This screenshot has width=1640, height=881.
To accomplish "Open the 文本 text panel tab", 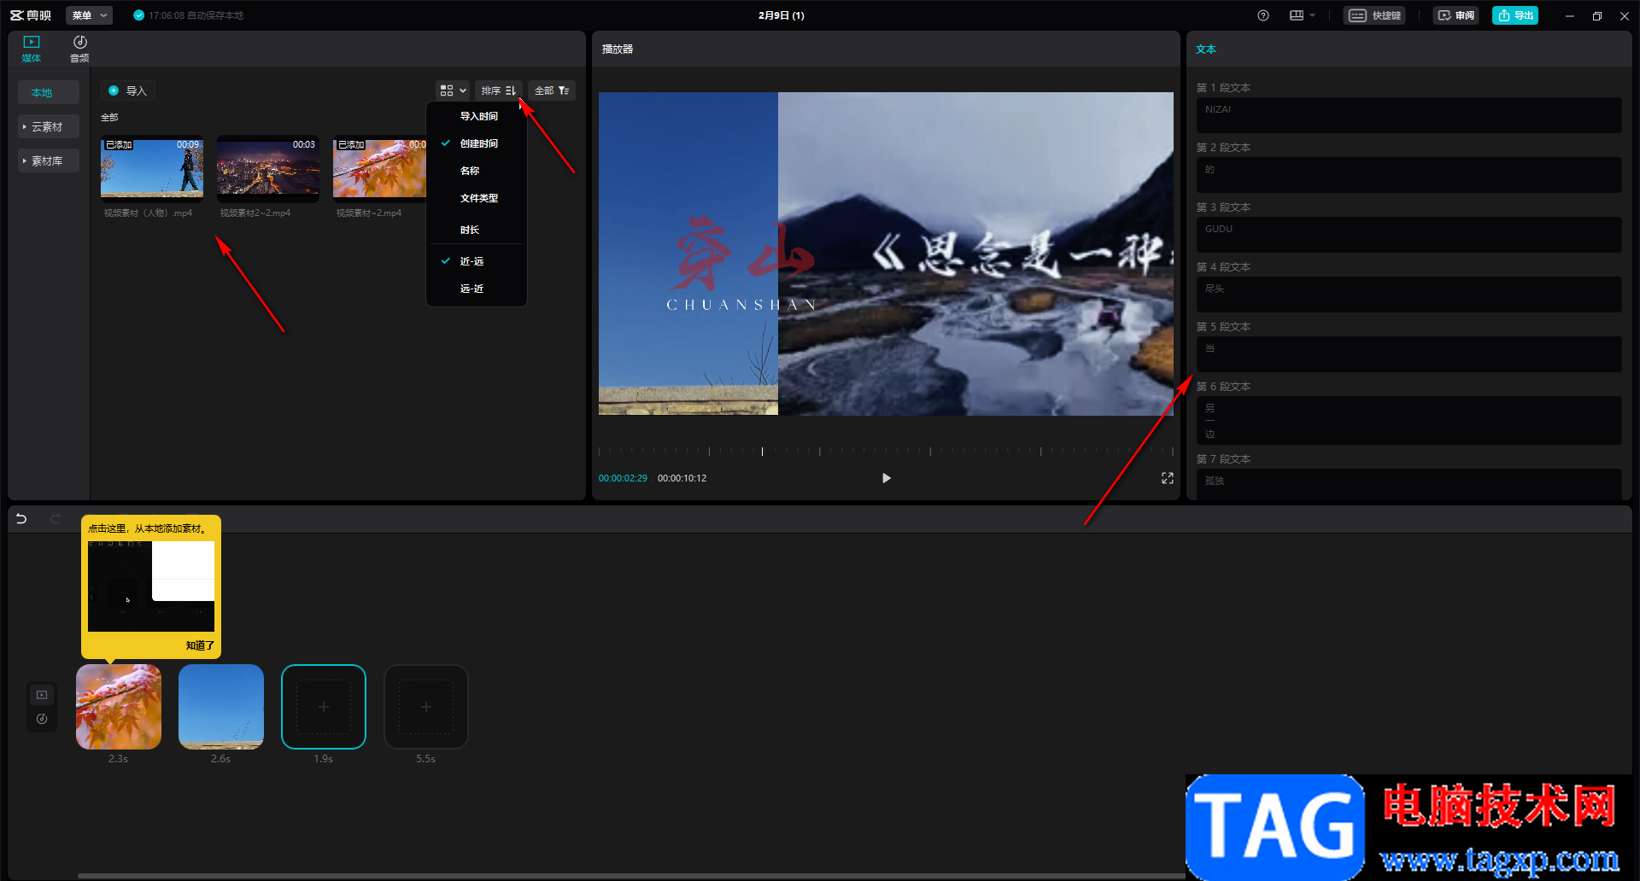I will tap(1205, 50).
